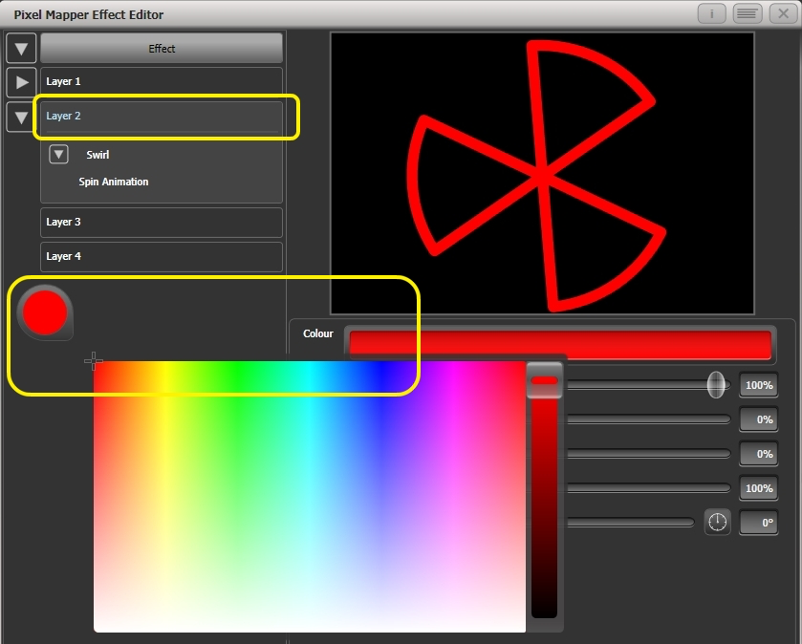Click the handle of the top intensity slider
This screenshot has width=802, height=644.
715,382
